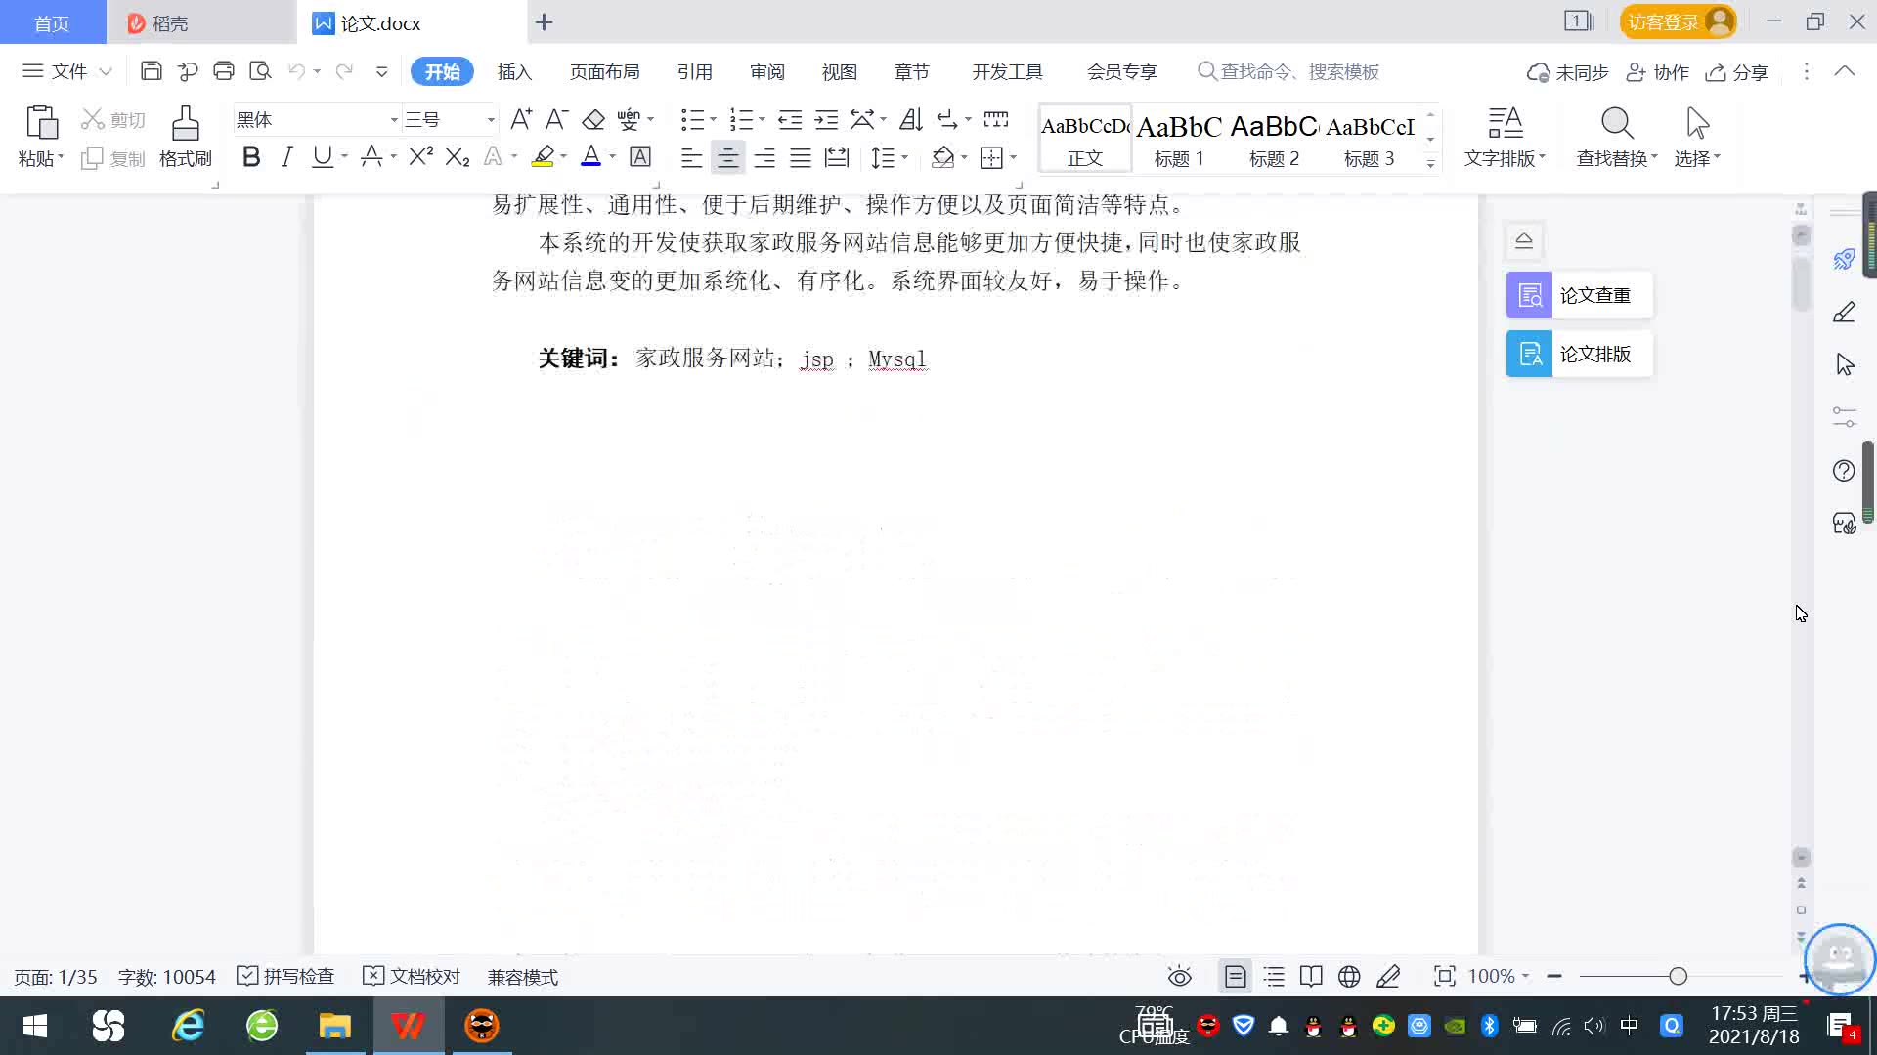Switch to 稻壳 document tab
Viewport: 1877px width, 1055px height.
(x=200, y=22)
